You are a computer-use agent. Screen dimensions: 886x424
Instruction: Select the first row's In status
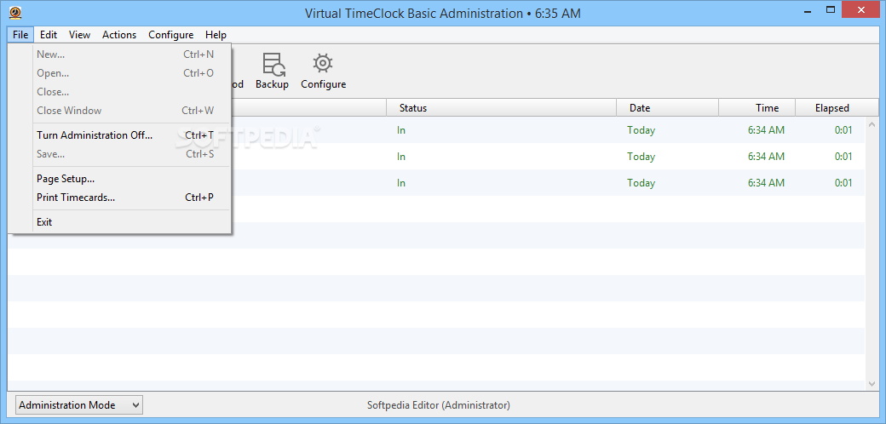401,130
